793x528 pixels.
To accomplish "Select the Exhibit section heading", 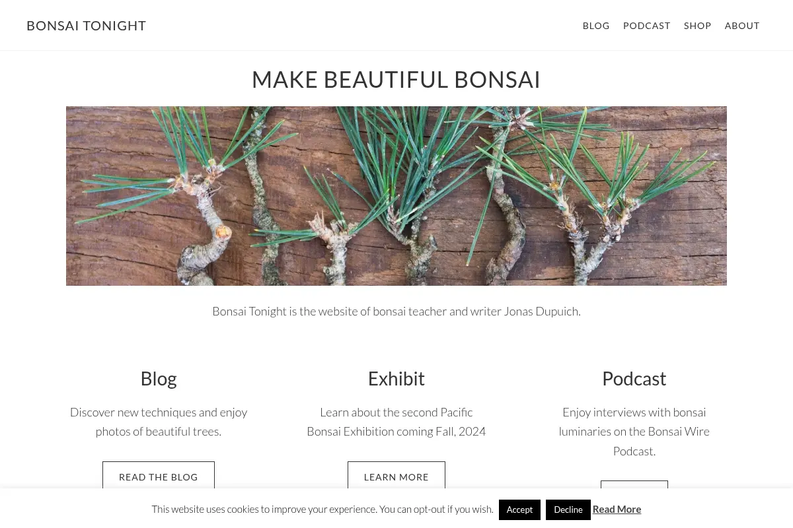I will pyautogui.click(x=397, y=378).
